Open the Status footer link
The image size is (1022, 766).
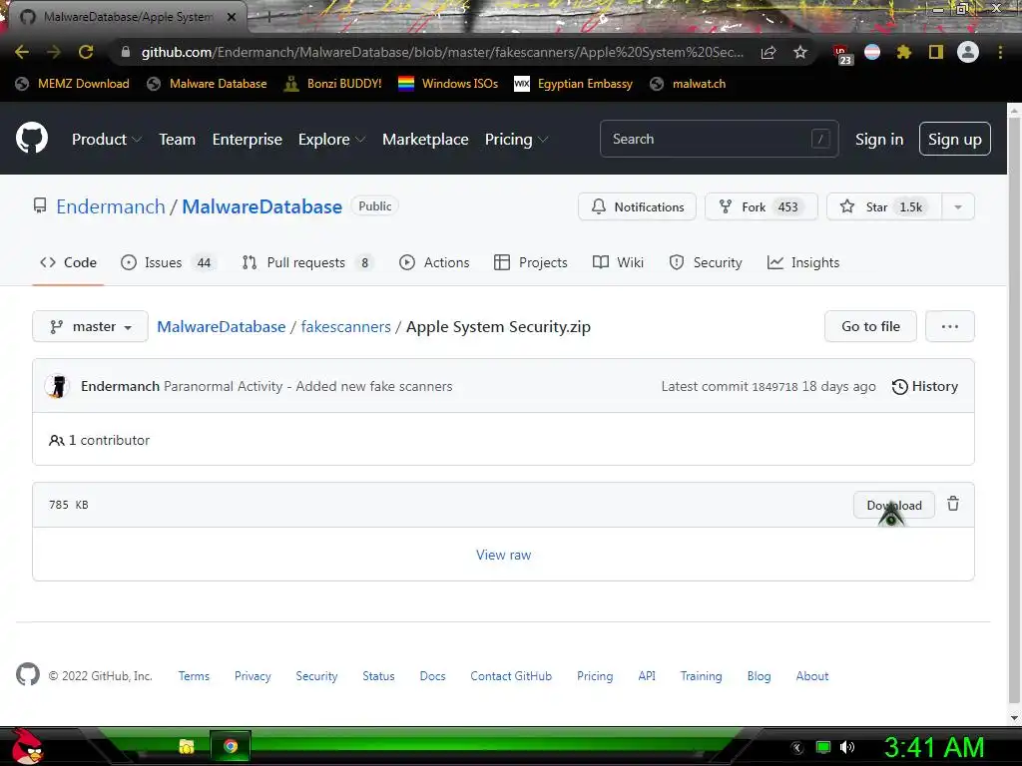pyautogui.click(x=378, y=676)
